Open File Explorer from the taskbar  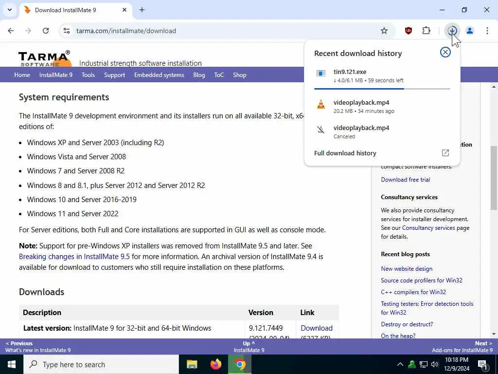click(192, 364)
